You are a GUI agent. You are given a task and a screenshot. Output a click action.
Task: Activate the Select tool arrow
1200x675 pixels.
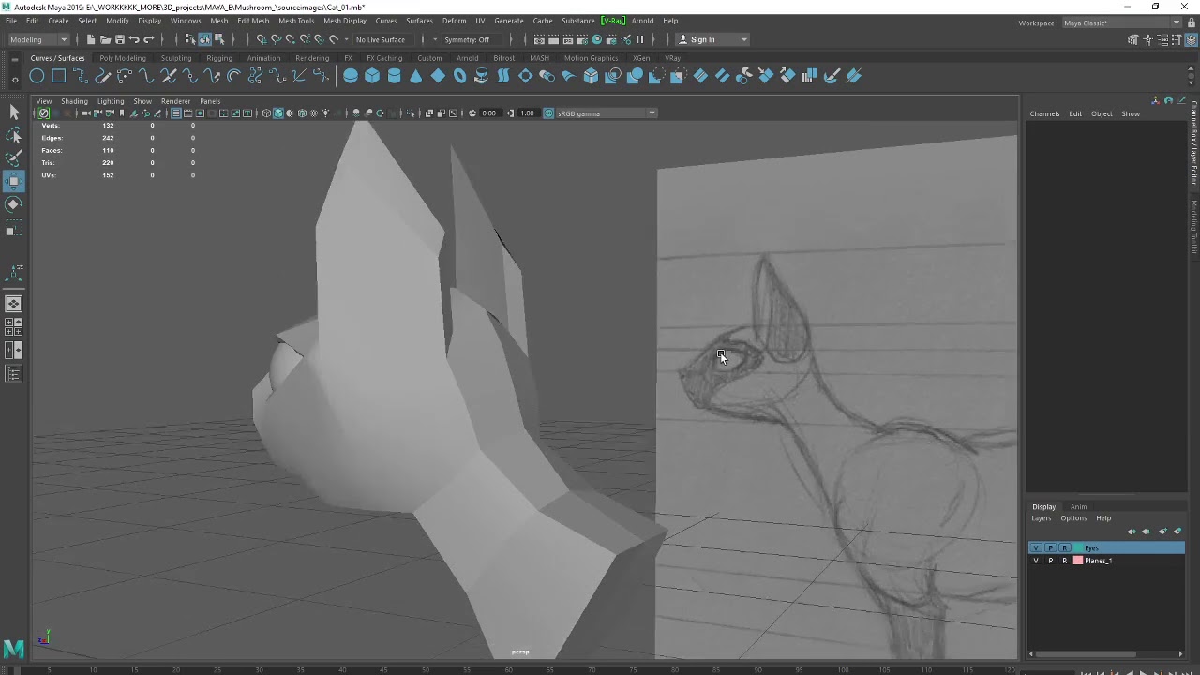click(14, 112)
